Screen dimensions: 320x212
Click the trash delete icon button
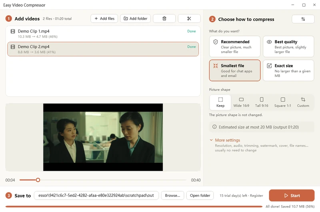(164, 18)
